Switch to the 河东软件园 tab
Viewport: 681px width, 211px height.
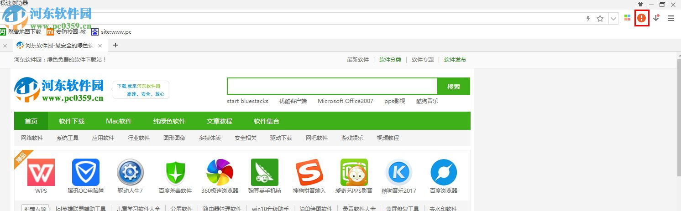click(60, 45)
